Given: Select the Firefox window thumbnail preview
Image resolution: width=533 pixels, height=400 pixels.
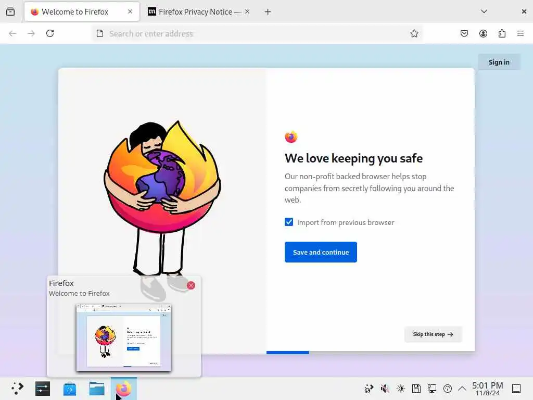Looking at the screenshot, I should click(x=123, y=337).
